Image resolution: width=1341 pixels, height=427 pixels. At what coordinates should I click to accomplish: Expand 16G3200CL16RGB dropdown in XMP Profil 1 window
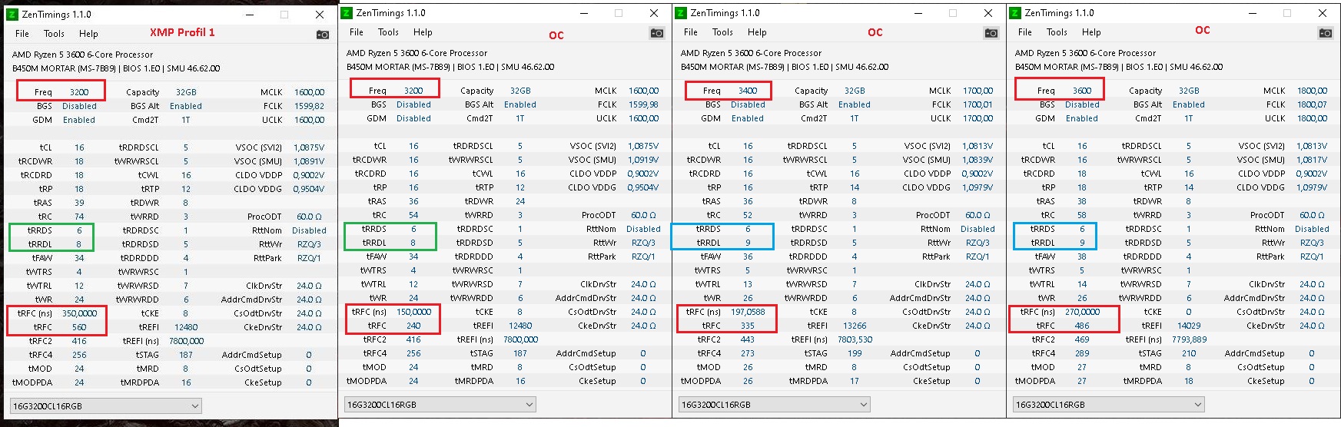point(106,405)
